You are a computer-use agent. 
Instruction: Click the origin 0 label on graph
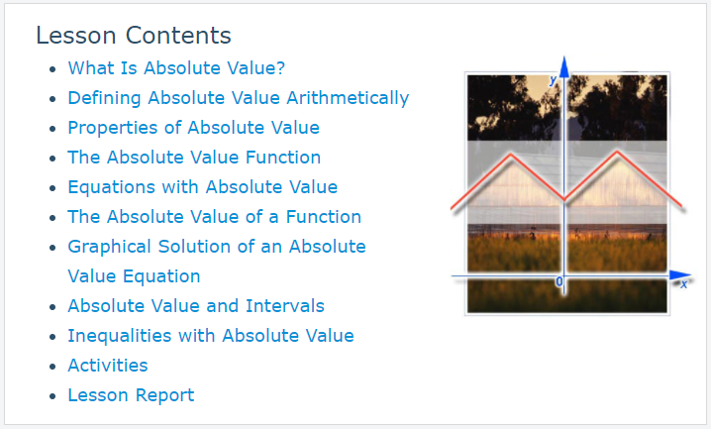559,281
